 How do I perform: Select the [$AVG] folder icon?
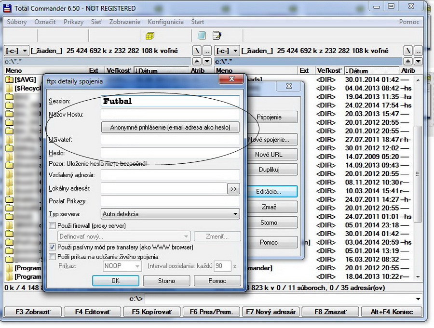tap(10, 79)
